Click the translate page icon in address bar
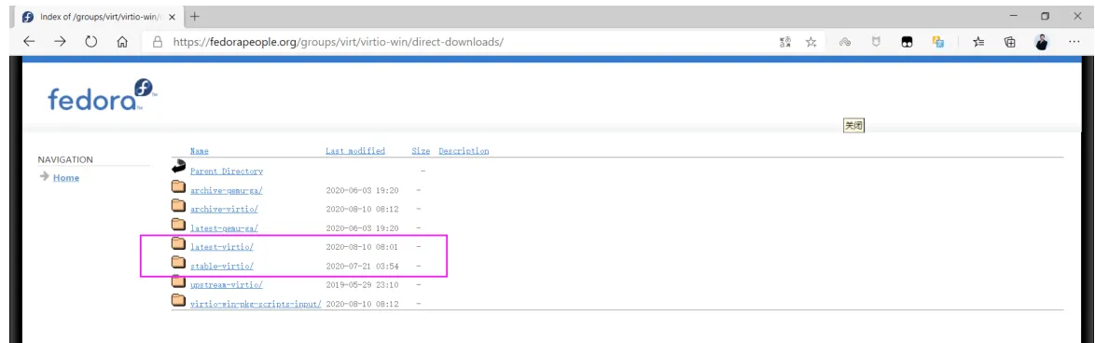The width and height of the screenshot is (1095, 343). click(785, 42)
